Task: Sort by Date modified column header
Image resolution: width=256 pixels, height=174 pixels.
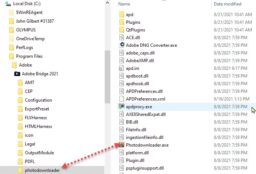Action: [x=227, y=4]
